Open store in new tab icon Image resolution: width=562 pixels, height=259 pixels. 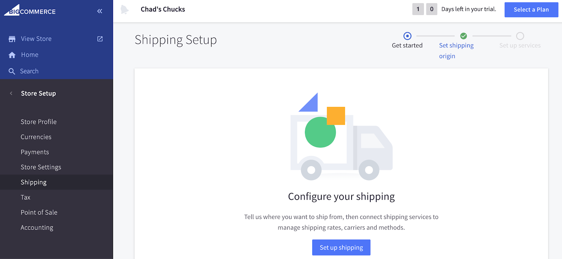coord(100,39)
